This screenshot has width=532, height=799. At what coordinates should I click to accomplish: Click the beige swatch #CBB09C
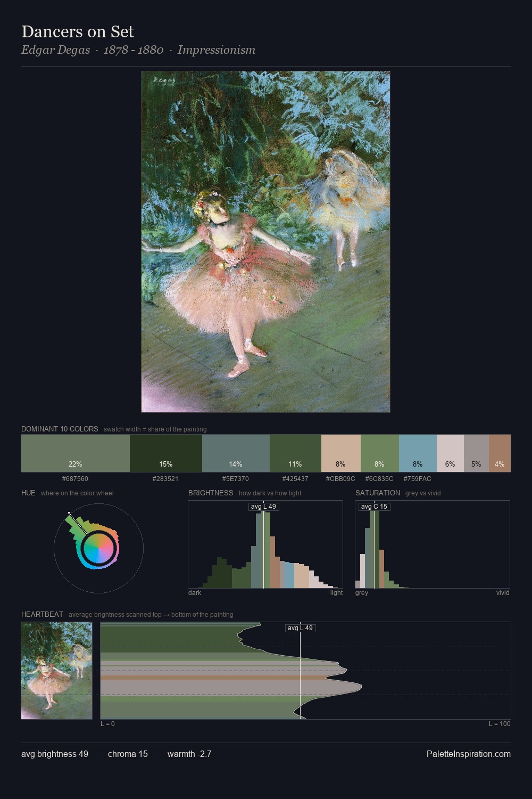click(341, 453)
